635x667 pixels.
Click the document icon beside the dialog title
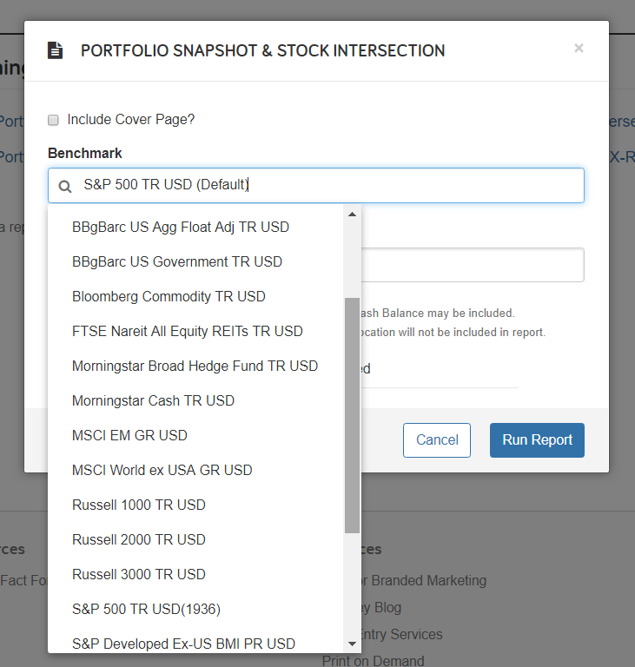click(x=55, y=50)
